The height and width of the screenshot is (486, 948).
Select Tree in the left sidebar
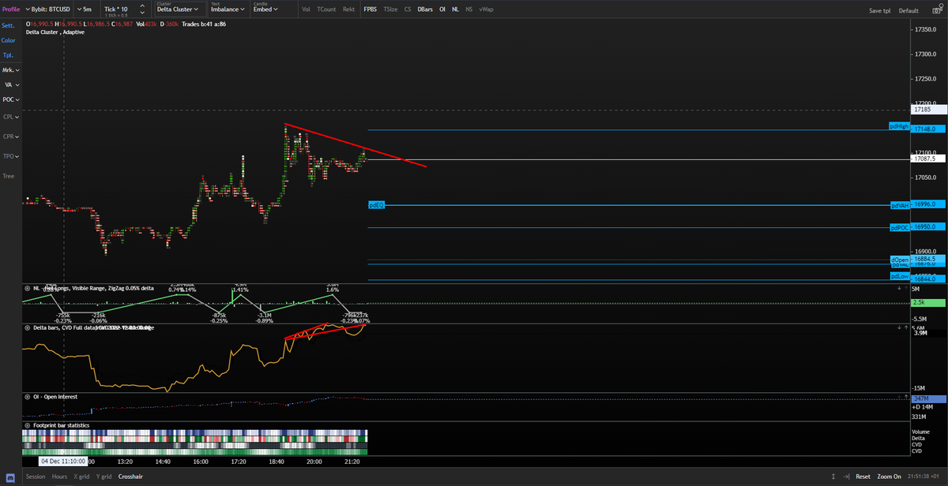[x=8, y=176]
